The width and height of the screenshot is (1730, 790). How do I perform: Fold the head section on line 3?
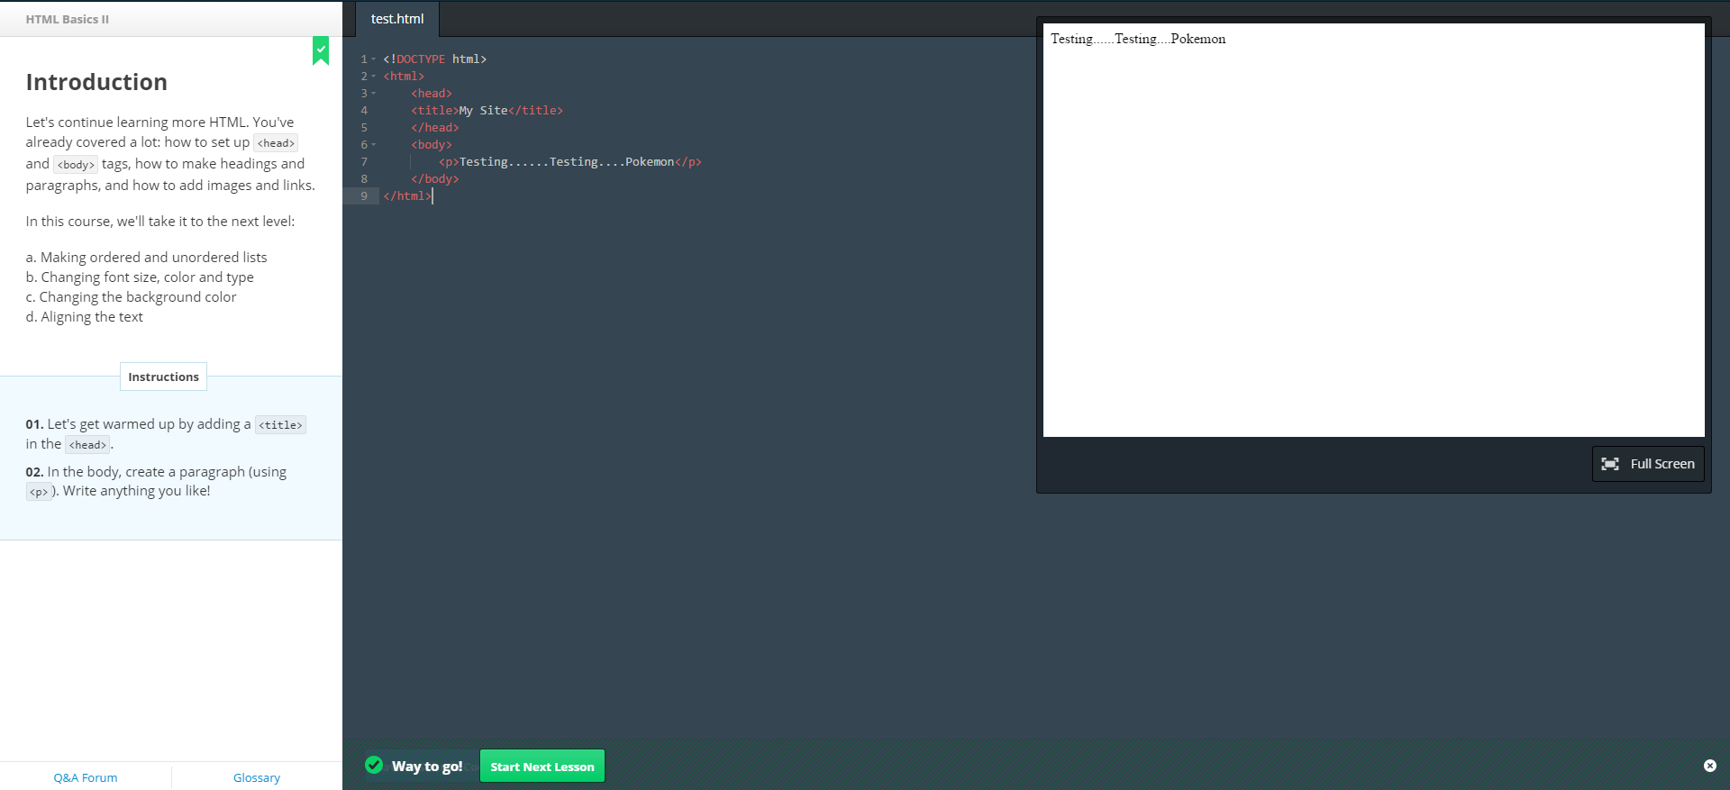(x=374, y=94)
